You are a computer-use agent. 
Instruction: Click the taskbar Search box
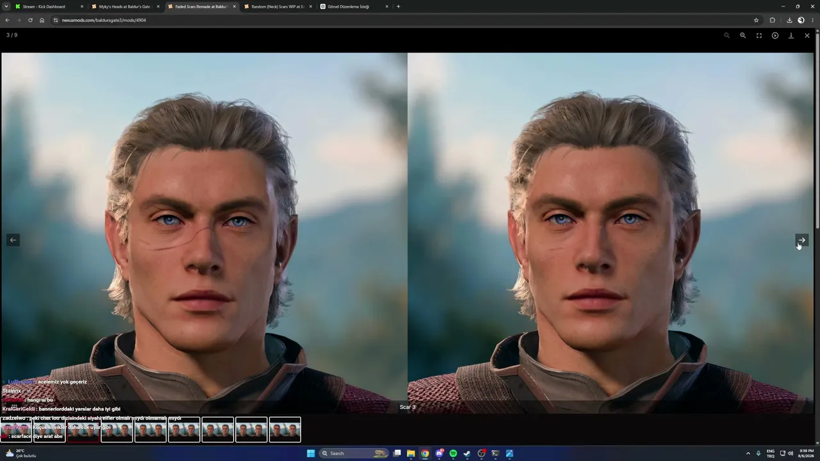tap(354, 453)
